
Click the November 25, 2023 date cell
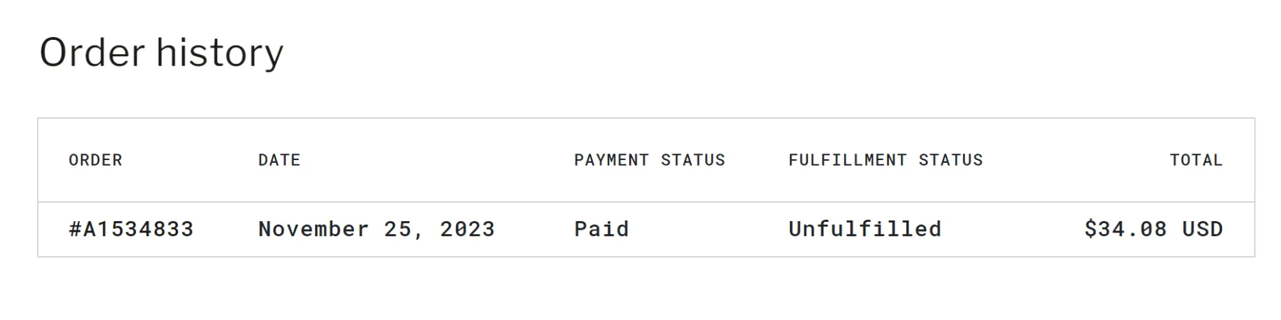(376, 229)
